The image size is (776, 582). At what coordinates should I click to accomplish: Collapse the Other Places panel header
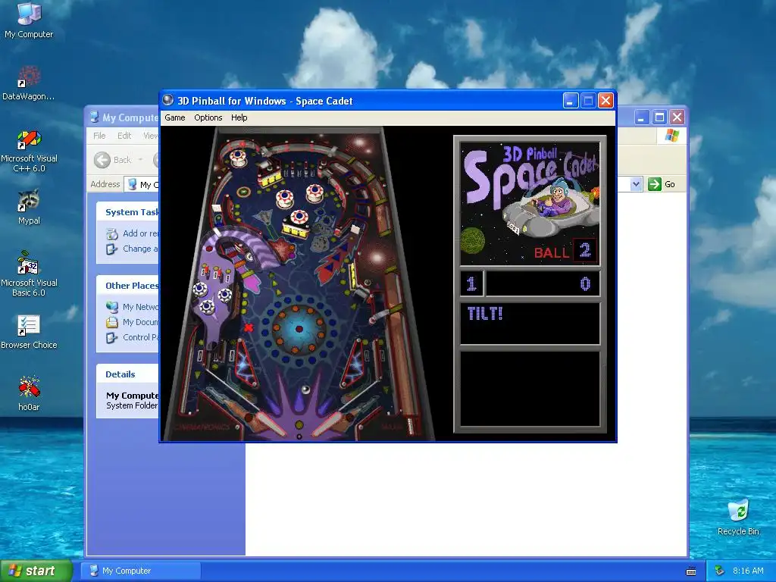[x=127, y=286]
